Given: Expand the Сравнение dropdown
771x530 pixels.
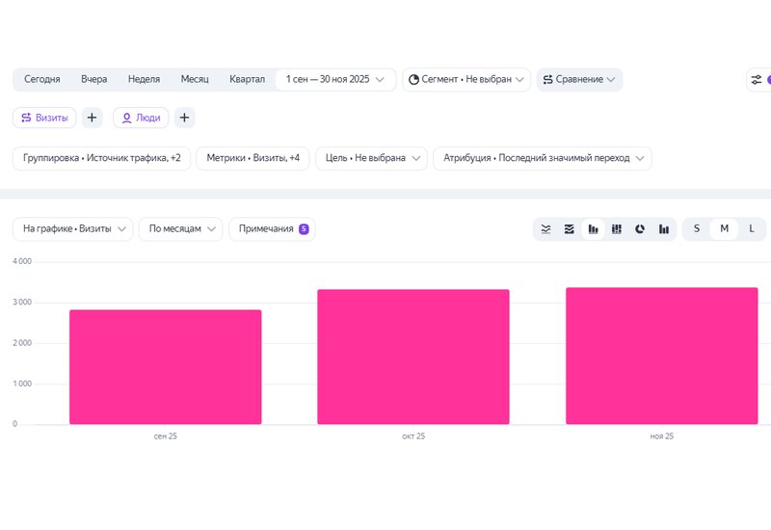Looking at the screenshot, I should (x=580, y=80).
